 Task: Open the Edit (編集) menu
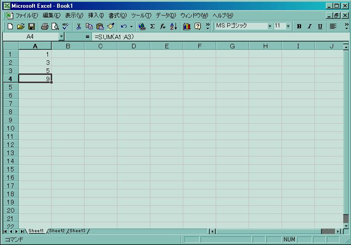pos(52,16)
